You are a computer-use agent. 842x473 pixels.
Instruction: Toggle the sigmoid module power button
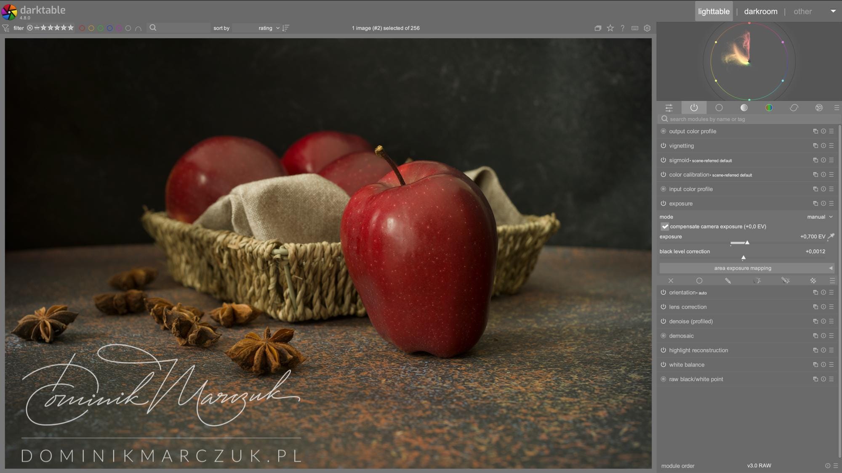coord(663,160)
